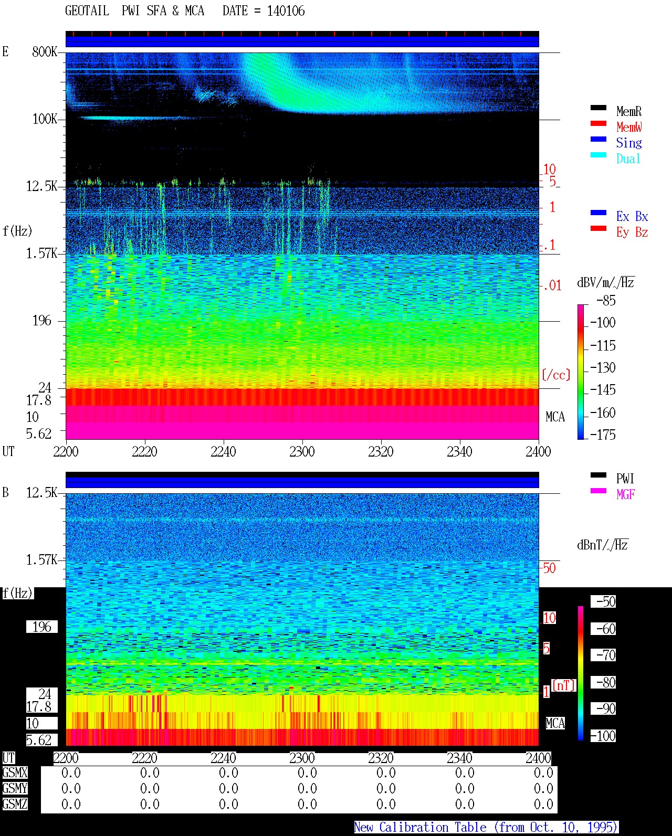Select the red [nT] unit label

coord(564,685)
